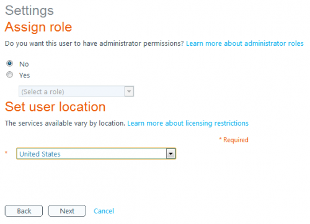Click the Next button
The image size is (310, 224).
pyautogui.click(x=67, y=211)
